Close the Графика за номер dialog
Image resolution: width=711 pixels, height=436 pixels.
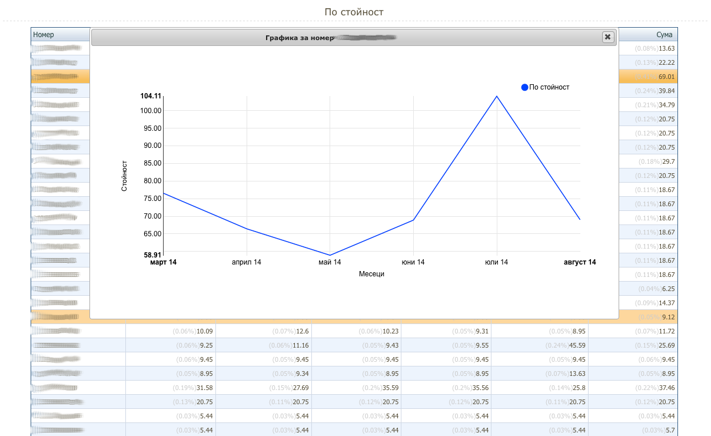(608, 37)
